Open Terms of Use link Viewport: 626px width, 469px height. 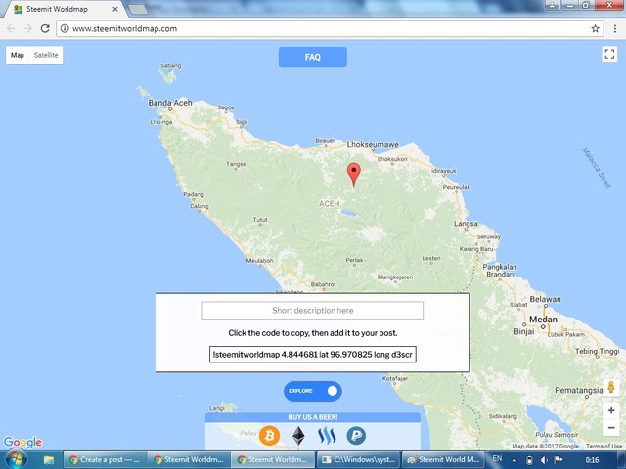point(604,446)
